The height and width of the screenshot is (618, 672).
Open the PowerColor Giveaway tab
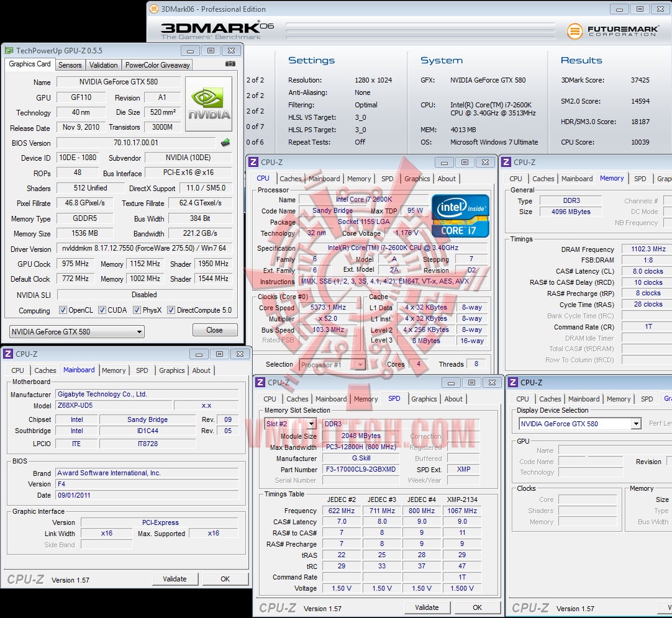pos(157,65)
